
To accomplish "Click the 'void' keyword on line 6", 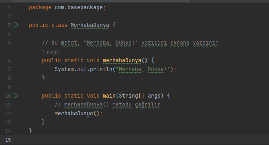I will click(x=93, y=61).
